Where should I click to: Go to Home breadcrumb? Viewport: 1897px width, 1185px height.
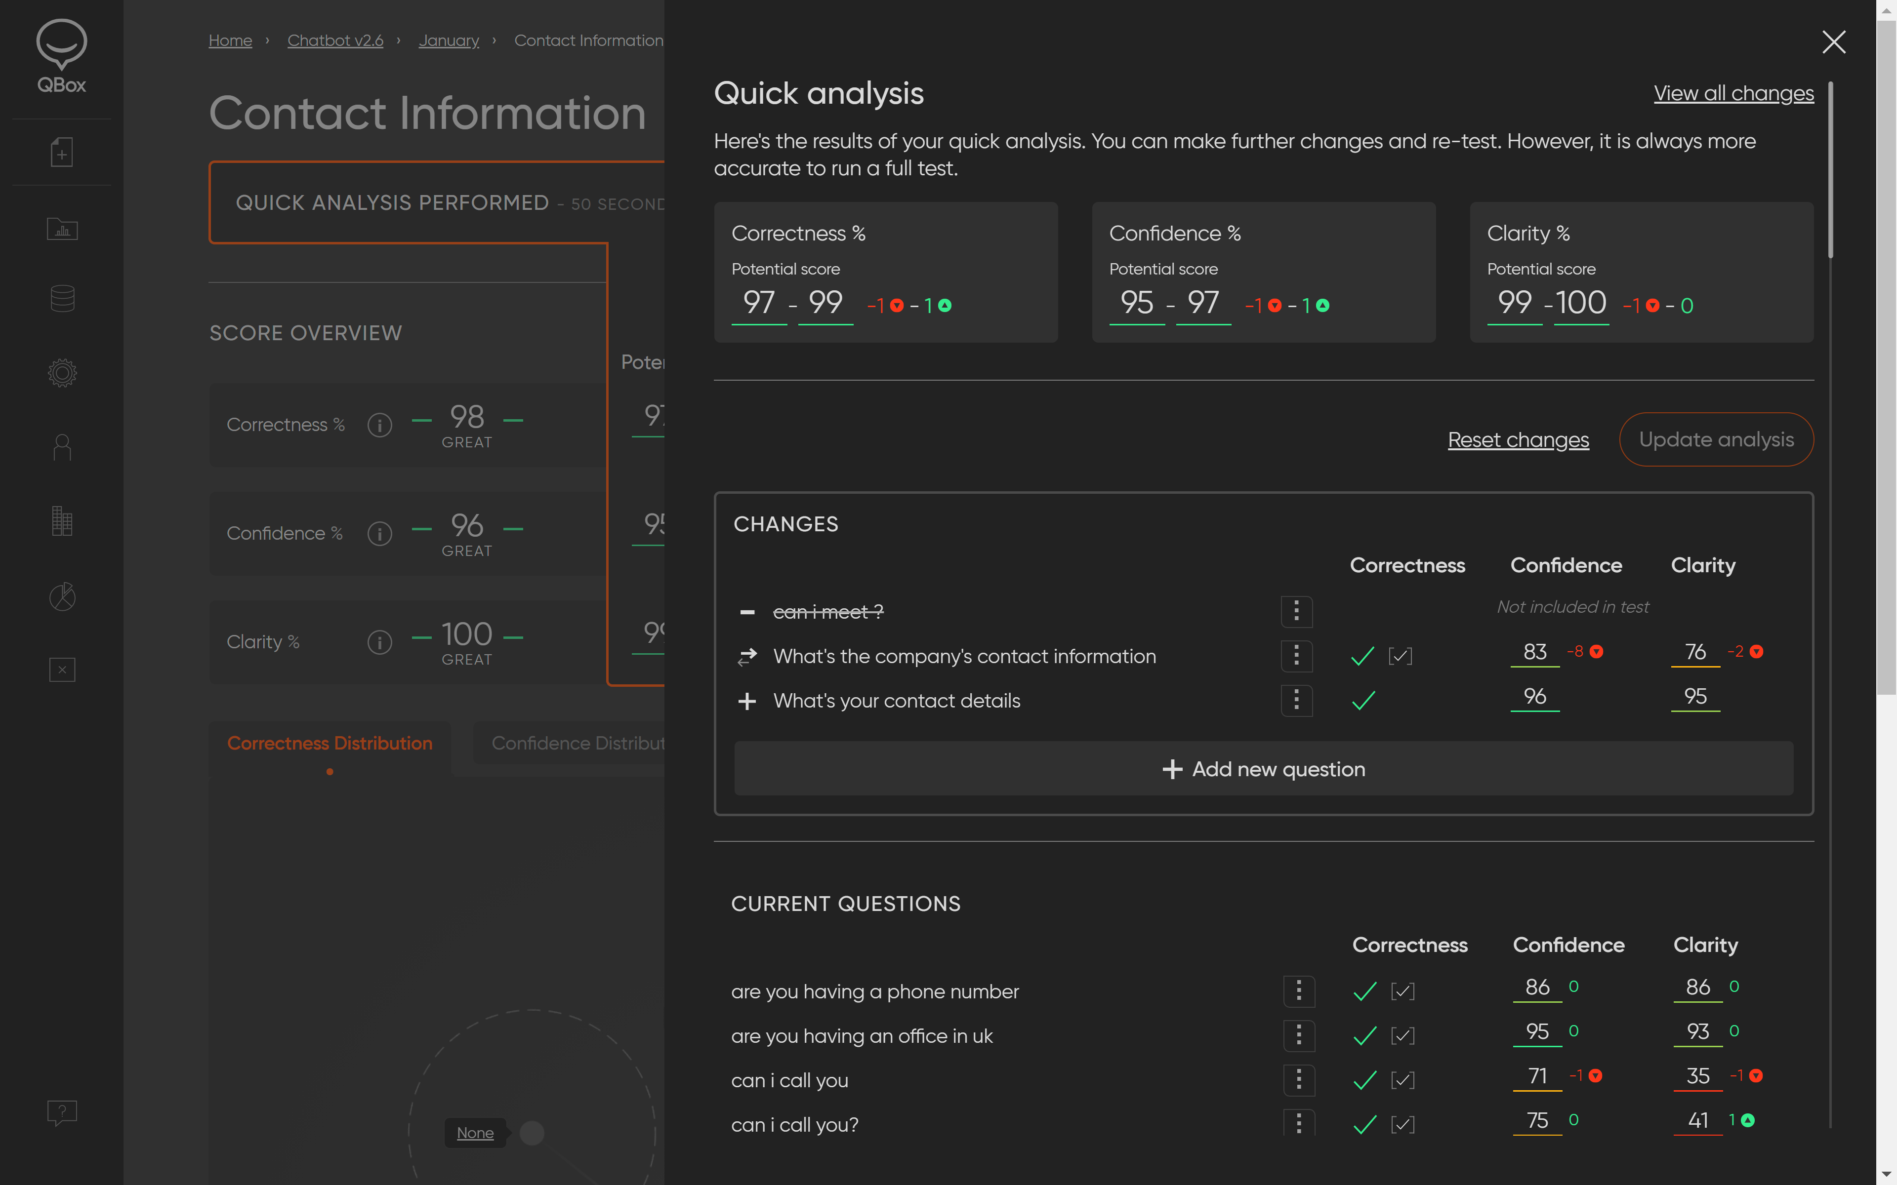[x=231, y=41]
